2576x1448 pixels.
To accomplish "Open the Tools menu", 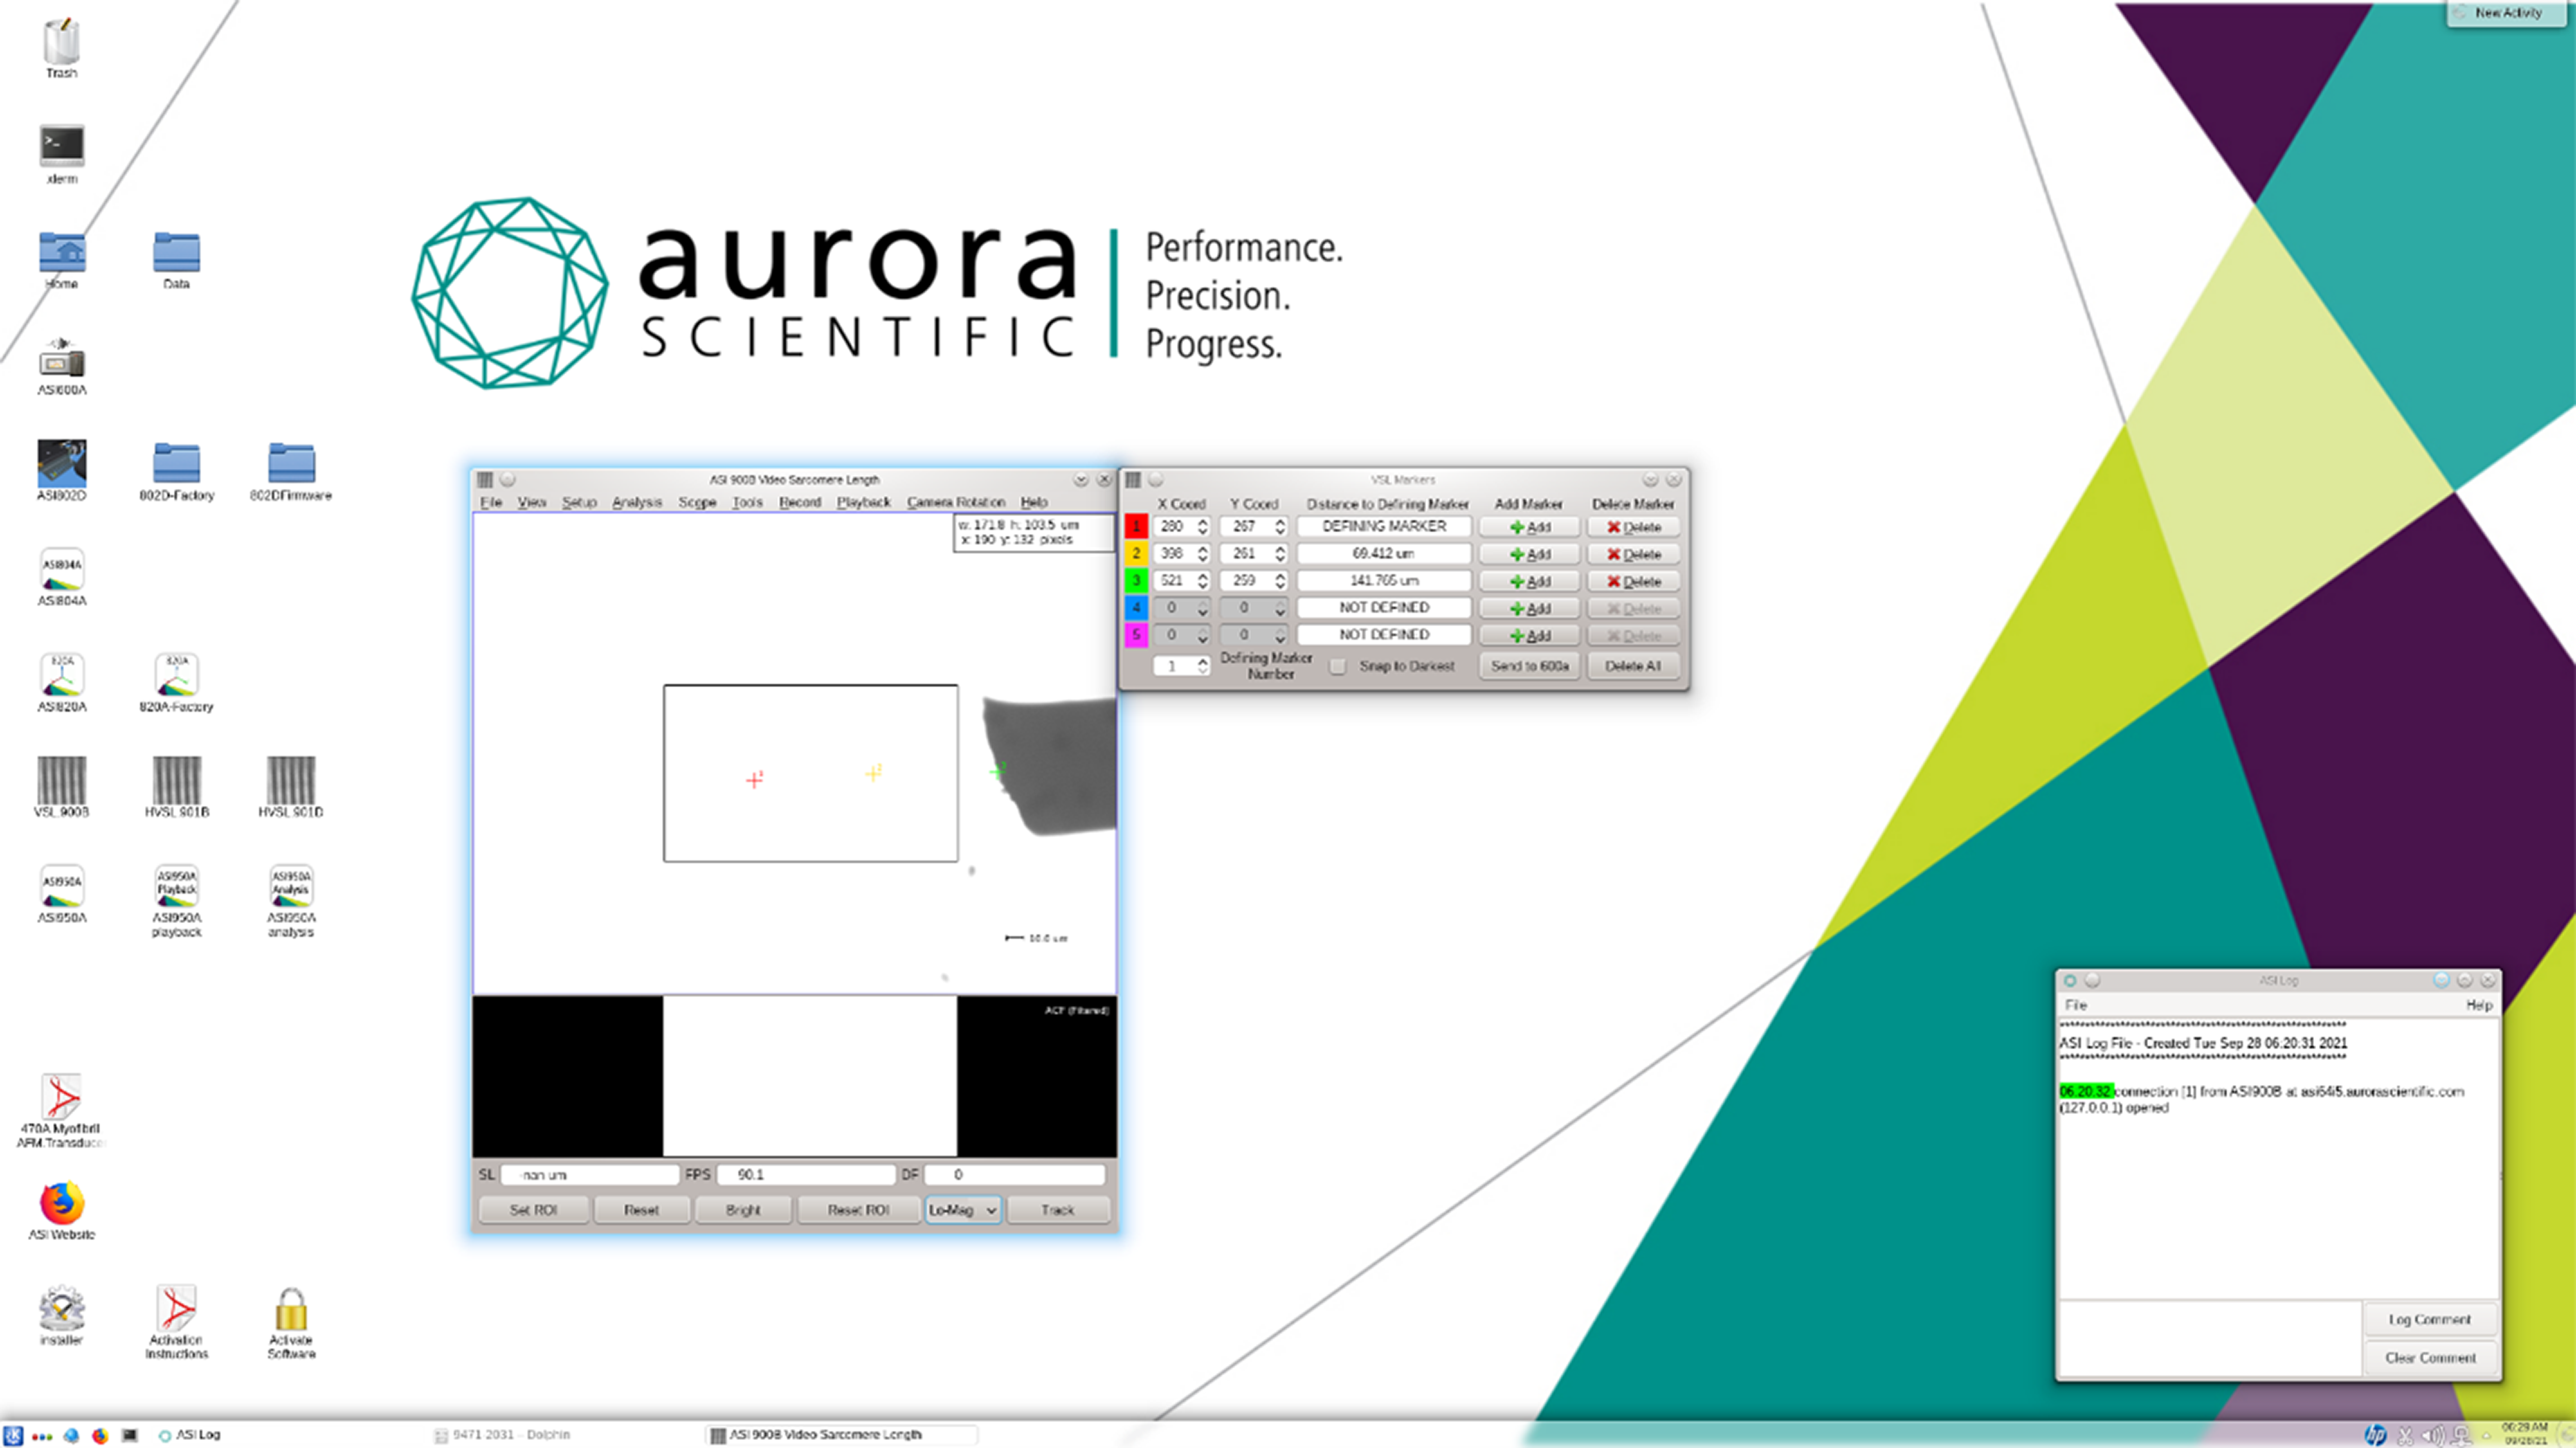I will (x=747, y=502).
